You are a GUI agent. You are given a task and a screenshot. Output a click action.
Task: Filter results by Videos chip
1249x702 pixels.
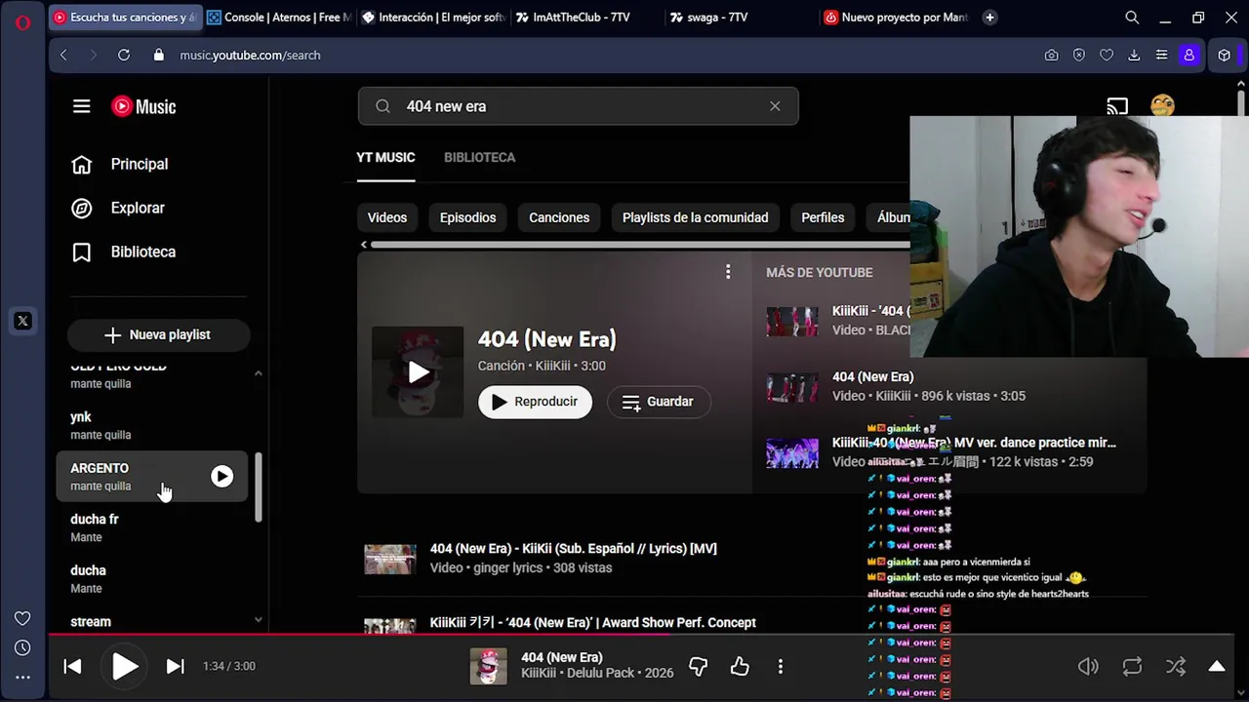pos(387,217)
